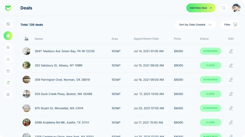Viewport: 245px width, 137px height.
Task: Click "Jul 15, 2021 08:00 AM" date
Action: point(149,66)
